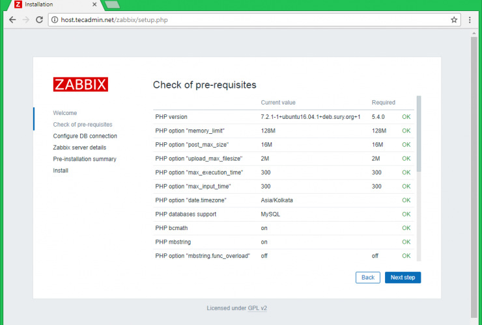
Task: Click the Zabbix logo
Action: [x=80, y=84]
